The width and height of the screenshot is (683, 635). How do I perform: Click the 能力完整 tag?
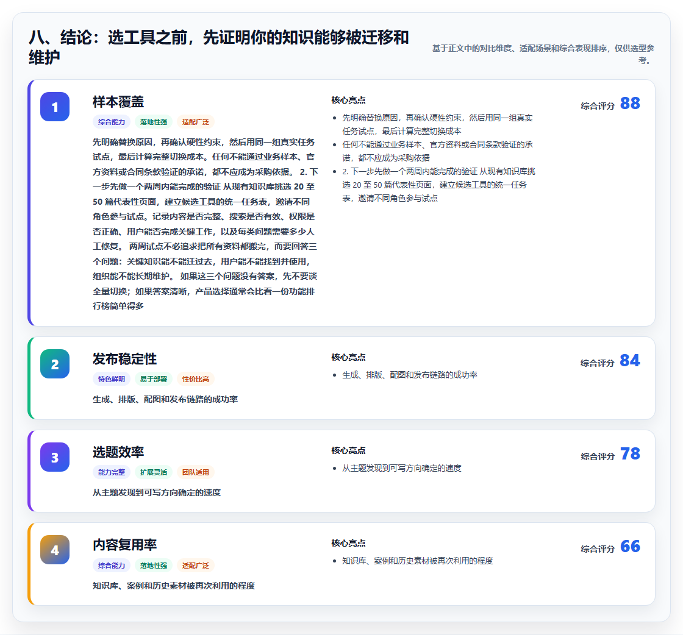coord(112,472)
